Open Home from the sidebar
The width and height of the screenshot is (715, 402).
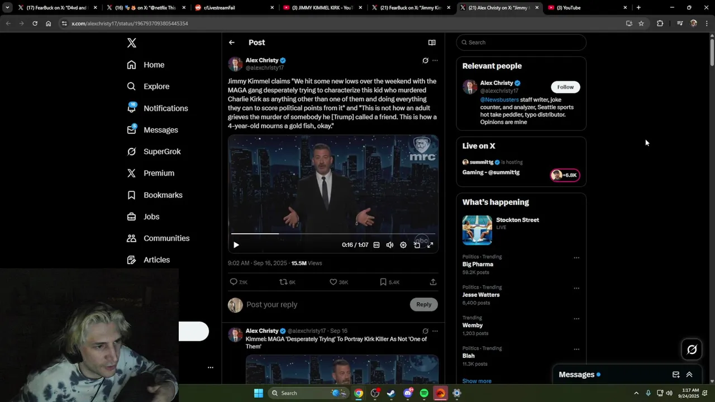(x=146, y=65)
